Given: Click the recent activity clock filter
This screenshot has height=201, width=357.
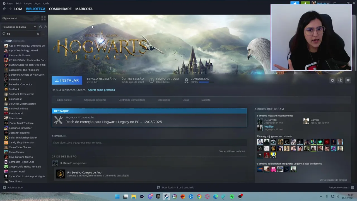Looking at the screenshot, I should 40,27.
